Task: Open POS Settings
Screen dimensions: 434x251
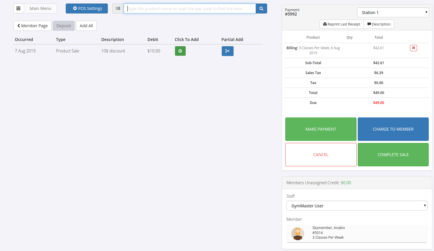Action: pyautogui.click(x=87, y=8)
